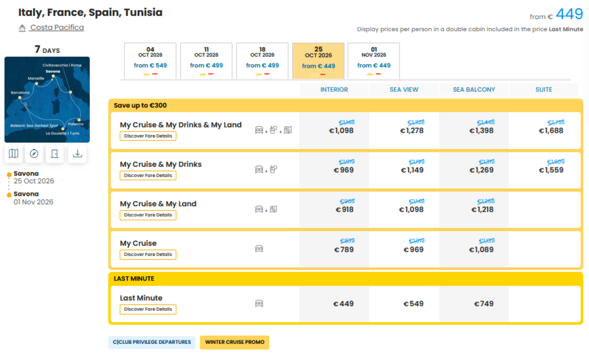Screen dimensions: 589x354
Task: Open fare details for My Cruise & My Drinks
Action: [148, 175]
